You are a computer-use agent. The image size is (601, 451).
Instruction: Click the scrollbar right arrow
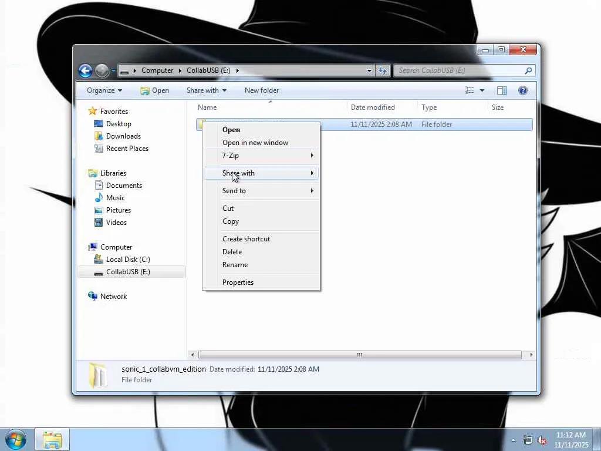pyautogui.click(x=531, y=355)
